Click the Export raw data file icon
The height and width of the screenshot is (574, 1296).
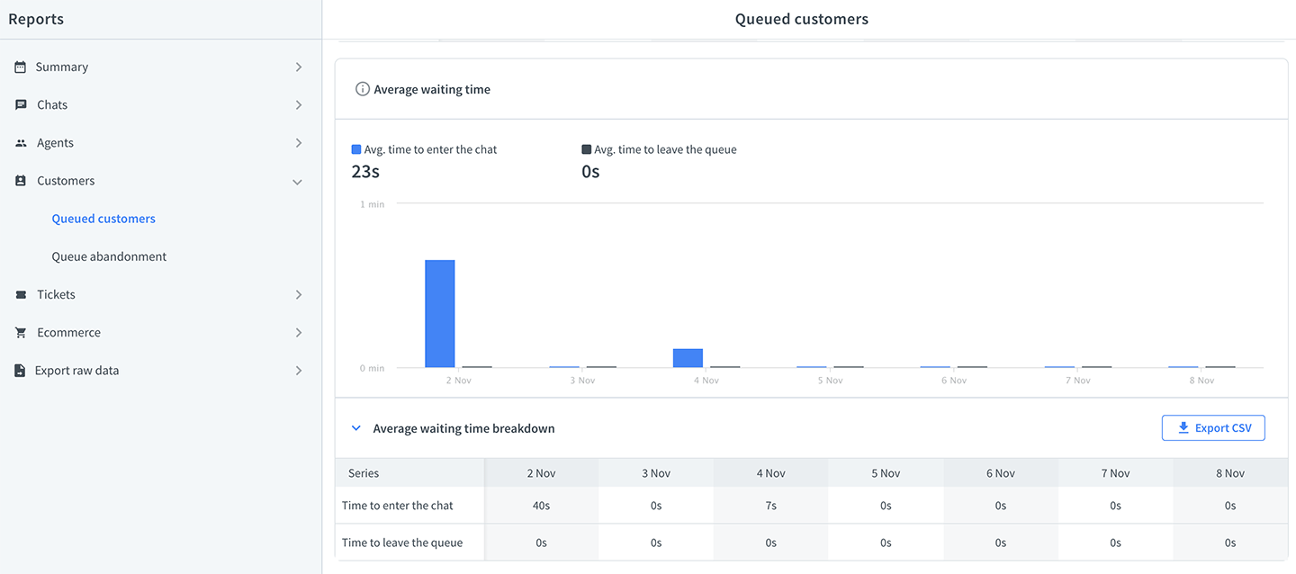pyautogui.click(x=21, y=371)
